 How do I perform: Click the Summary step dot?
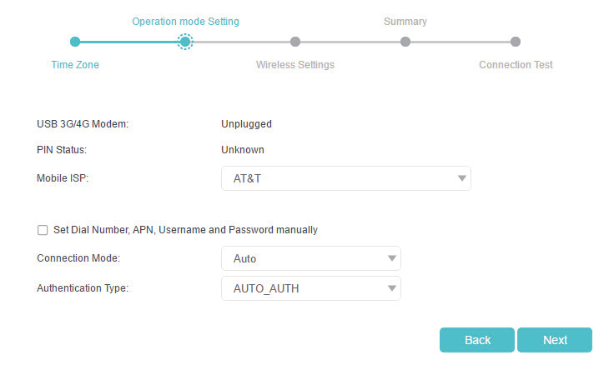click(x=405, y=42)
